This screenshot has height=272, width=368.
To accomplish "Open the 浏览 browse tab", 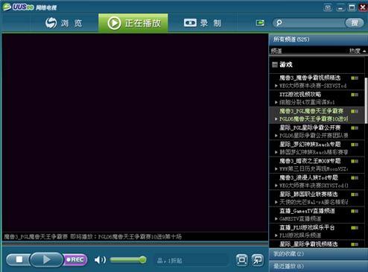I will 64,23.
